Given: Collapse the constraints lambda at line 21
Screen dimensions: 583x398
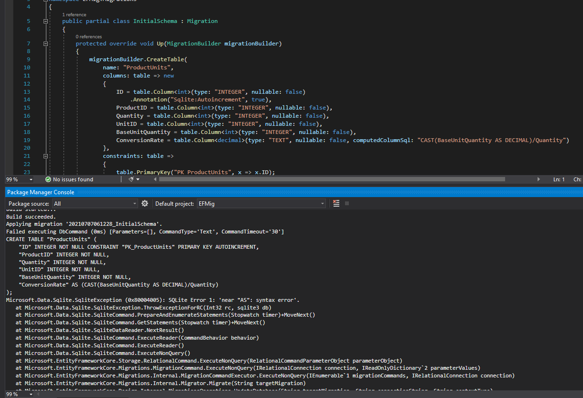Looking at the screenshot, I should tap(45, 155).
